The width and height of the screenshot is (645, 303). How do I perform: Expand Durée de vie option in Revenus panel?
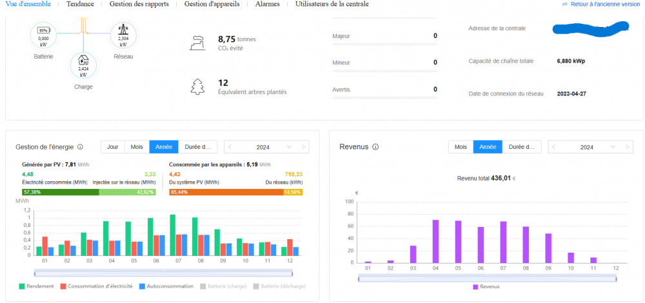tap(520, 147)
